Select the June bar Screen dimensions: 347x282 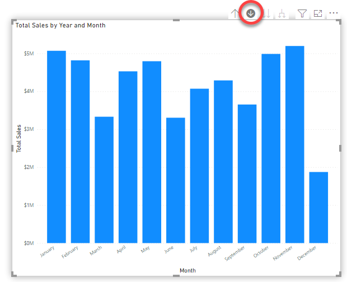click(x=176, y=181)
